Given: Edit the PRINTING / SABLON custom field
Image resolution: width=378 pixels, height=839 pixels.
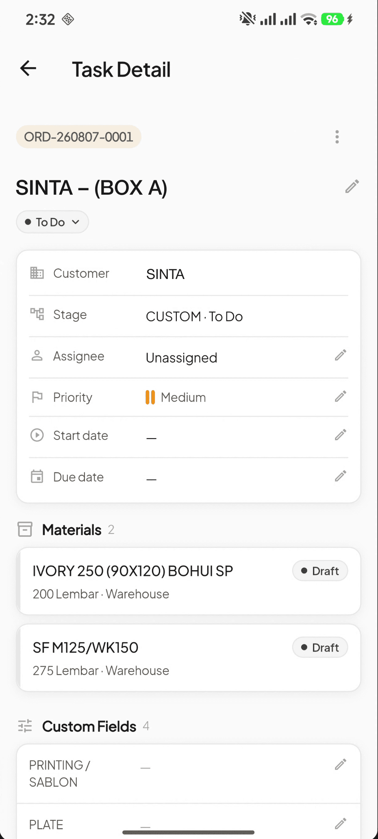Looking at the screenshot, I should click(341, 764).
